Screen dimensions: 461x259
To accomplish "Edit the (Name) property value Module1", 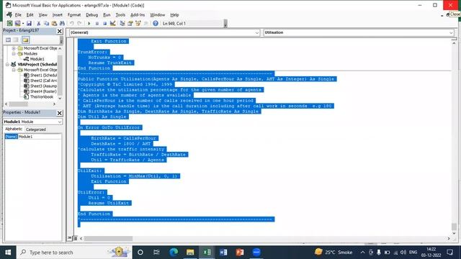I will click(40, 137).
